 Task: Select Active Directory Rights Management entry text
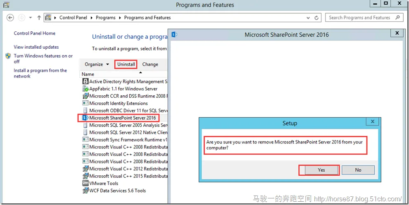[x=128, y=82]
